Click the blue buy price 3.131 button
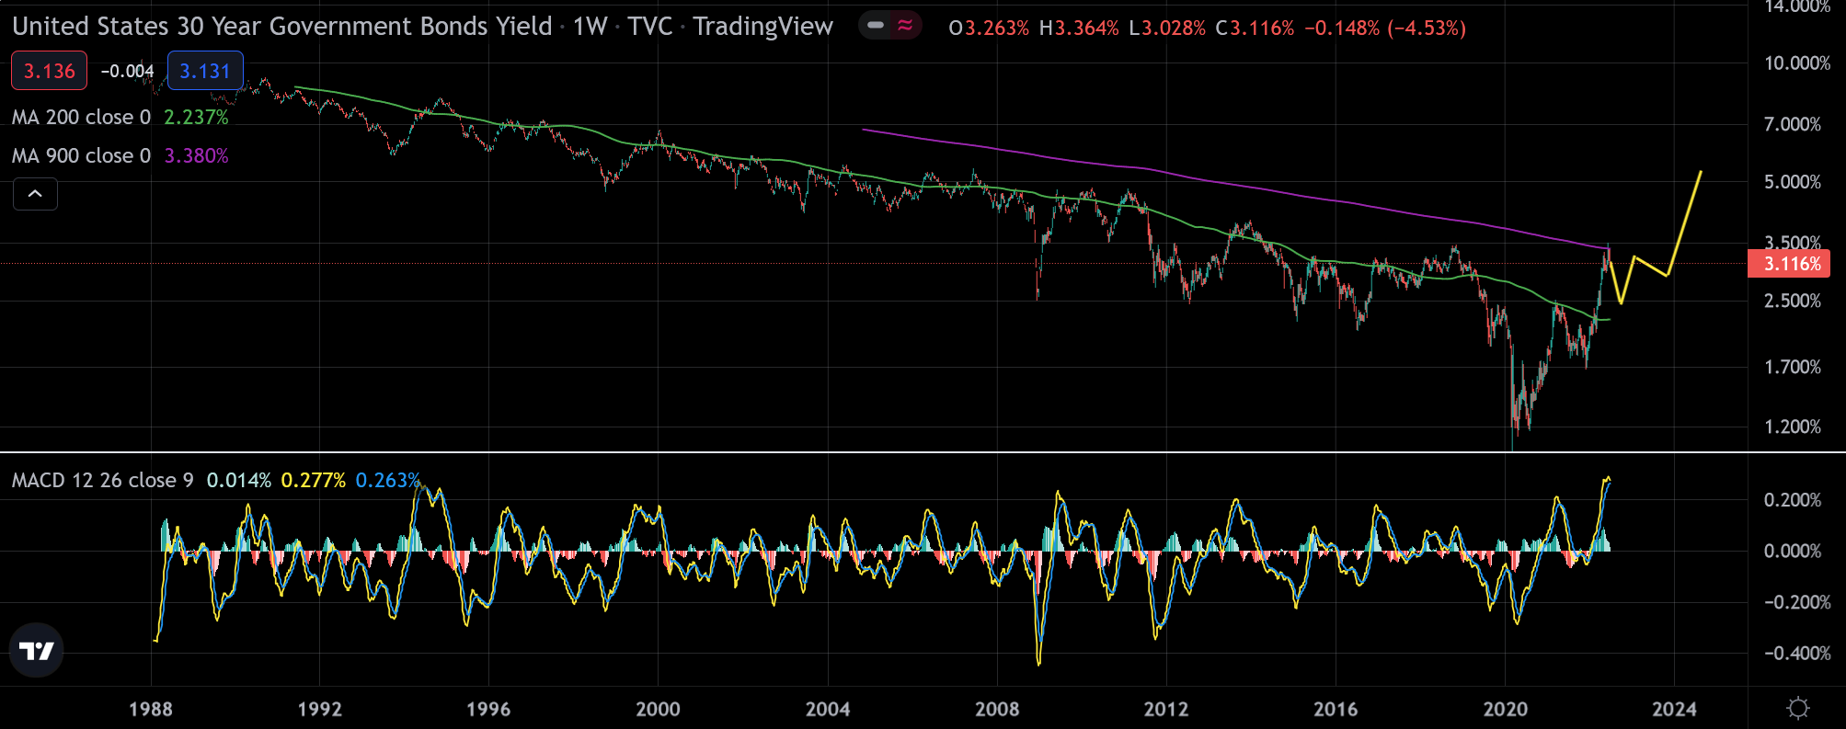 [205, 71]
